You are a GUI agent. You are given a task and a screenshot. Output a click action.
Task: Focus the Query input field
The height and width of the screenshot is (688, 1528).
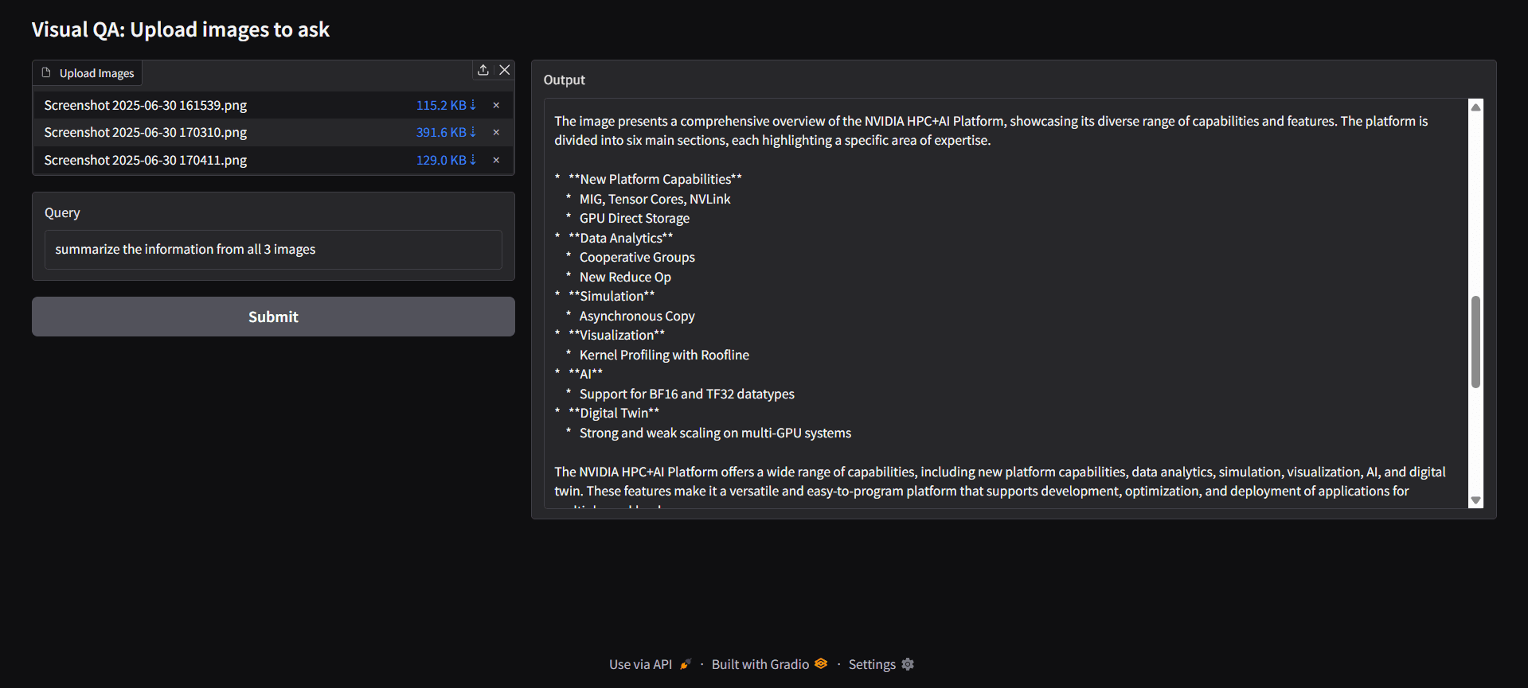(273, 250)
